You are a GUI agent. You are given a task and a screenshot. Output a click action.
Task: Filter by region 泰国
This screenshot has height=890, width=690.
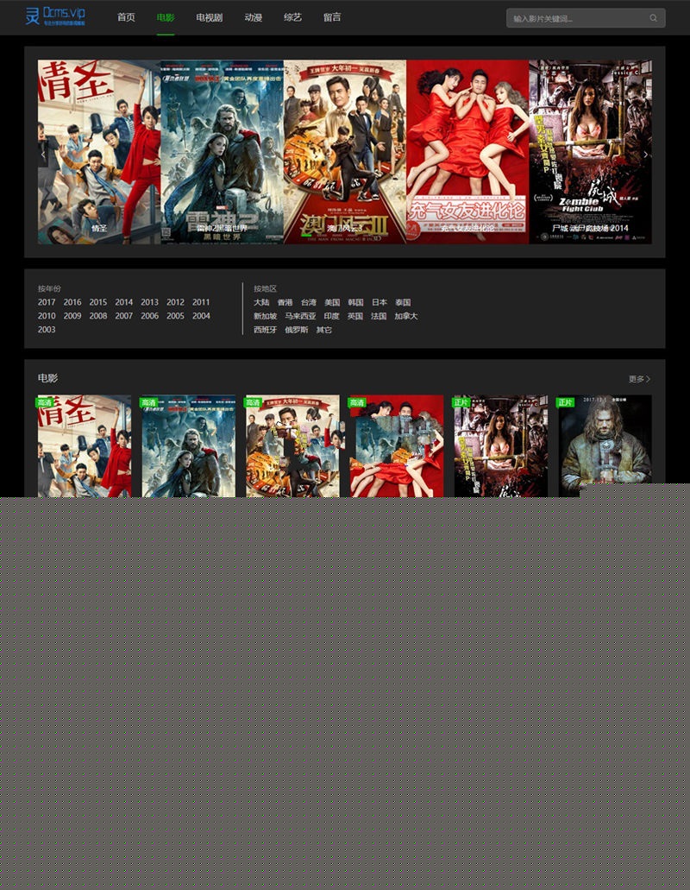(x=403, y=302)
